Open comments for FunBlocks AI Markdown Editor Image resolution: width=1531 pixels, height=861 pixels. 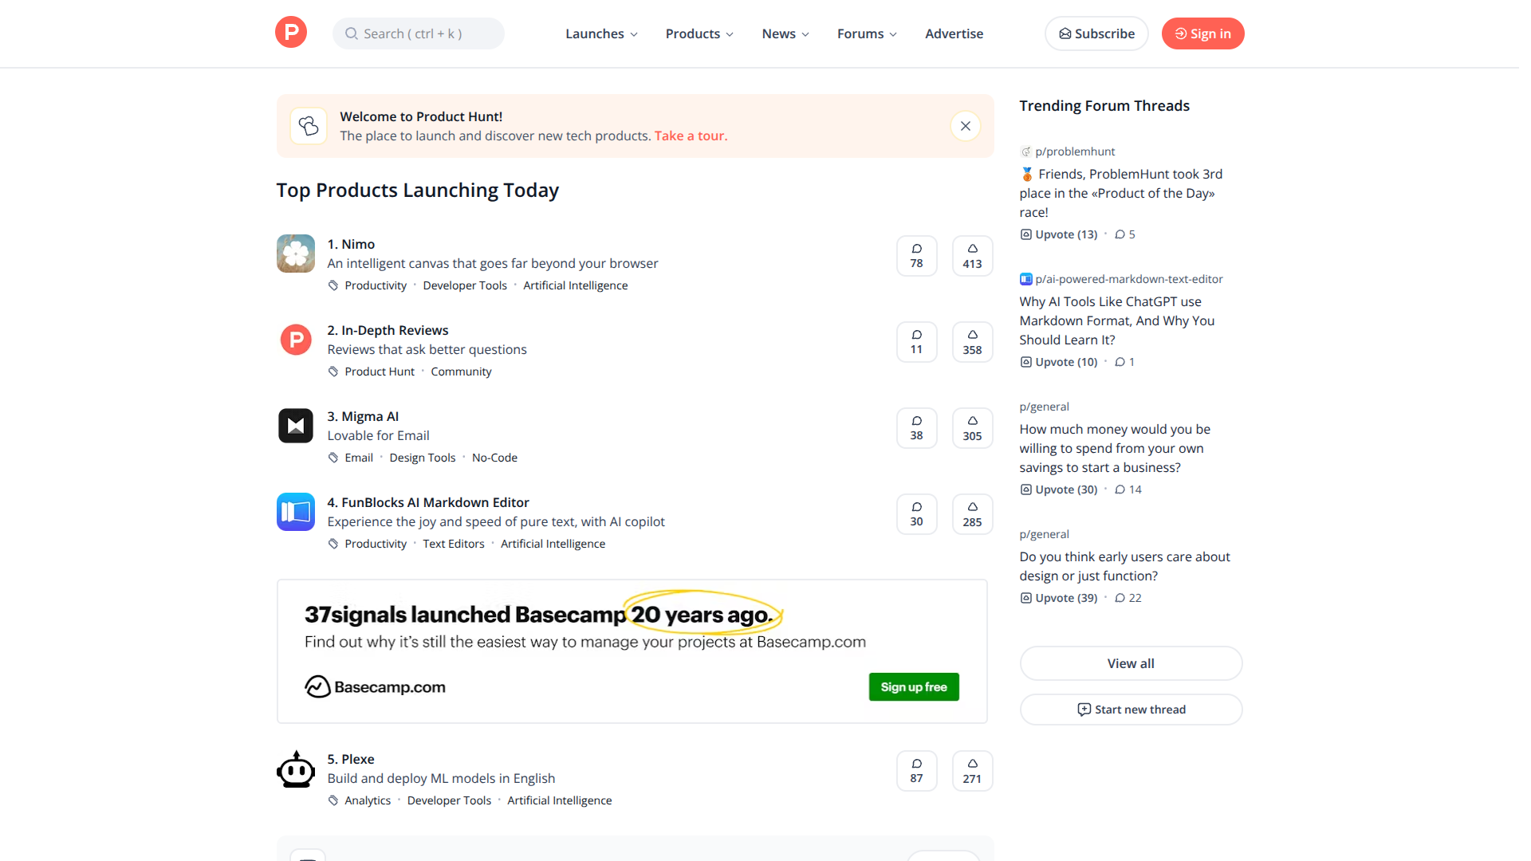(x=916, y=514)
